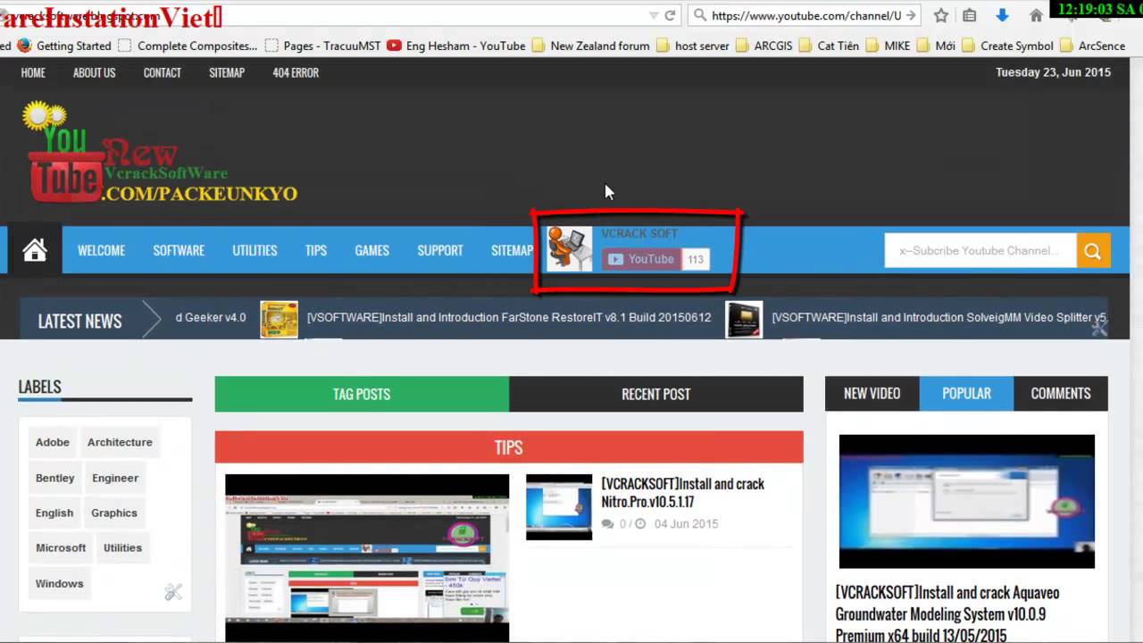Click the Utilities label tag
Screen dimensions: 1143x643
click(x=122, y=547)
